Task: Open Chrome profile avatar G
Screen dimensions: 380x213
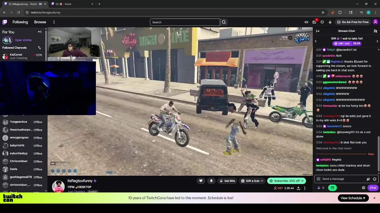Action: coord(368,12)
